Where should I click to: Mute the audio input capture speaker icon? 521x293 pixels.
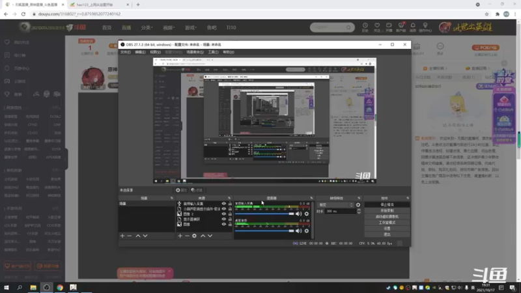pyautogui.click(x=298, y=214)
